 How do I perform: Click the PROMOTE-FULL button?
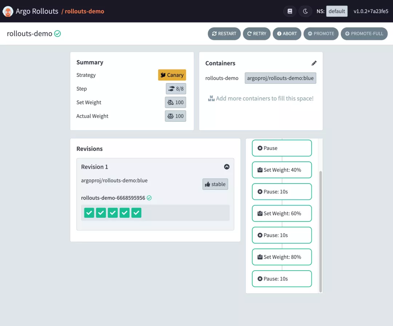pyautogui.click(x=364, y=34)
